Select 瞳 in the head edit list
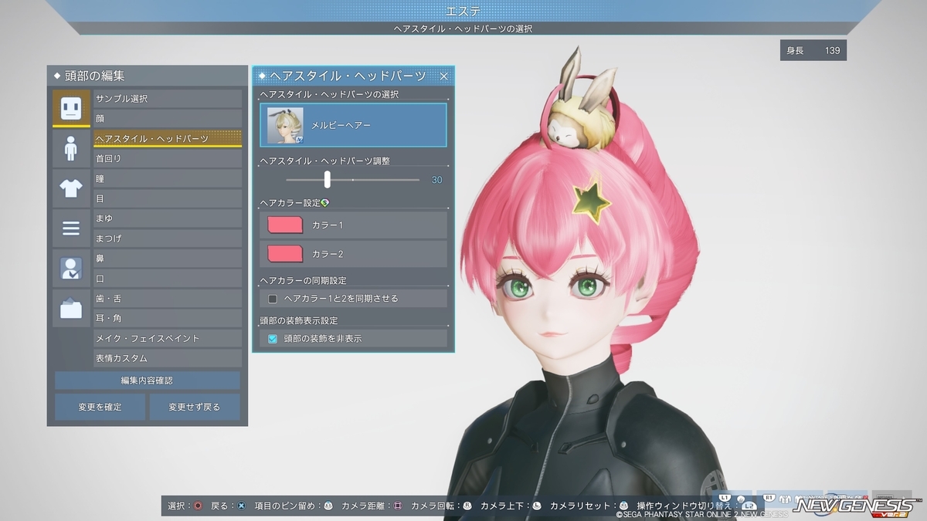Screen dimensions: 927x521 point(168,178)
